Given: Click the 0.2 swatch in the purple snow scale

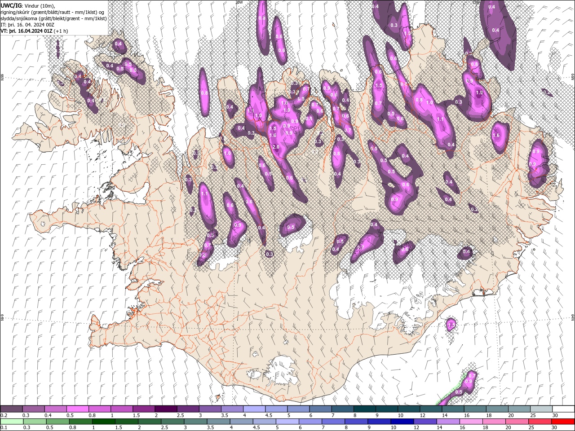Looking at the screenshot, I should point(11,409).
